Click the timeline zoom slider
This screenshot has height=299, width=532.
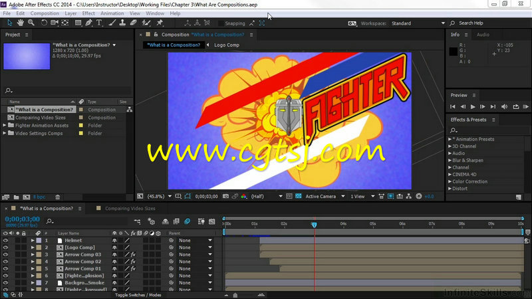coord(235,295)
